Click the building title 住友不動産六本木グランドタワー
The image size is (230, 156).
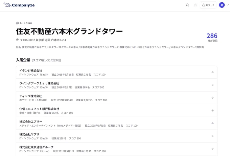tap(69, 31)
